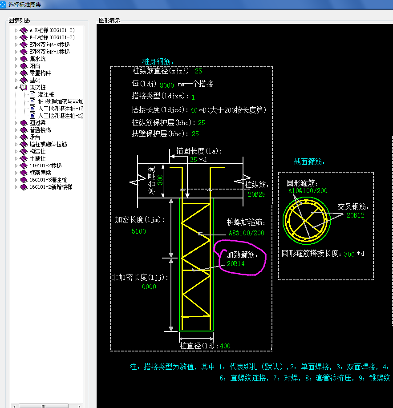Screen dimensions: 393x408
Task: Edit cross rebar value 20B12
Action: (356, 215)
